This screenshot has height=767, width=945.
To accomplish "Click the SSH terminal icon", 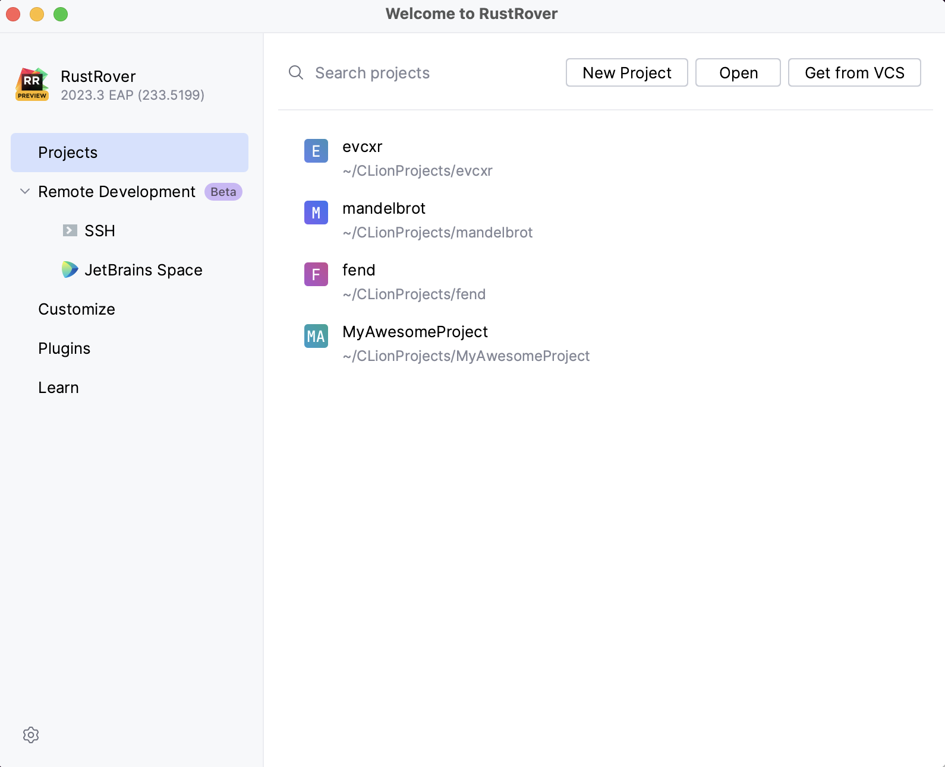I will [70, 230].
